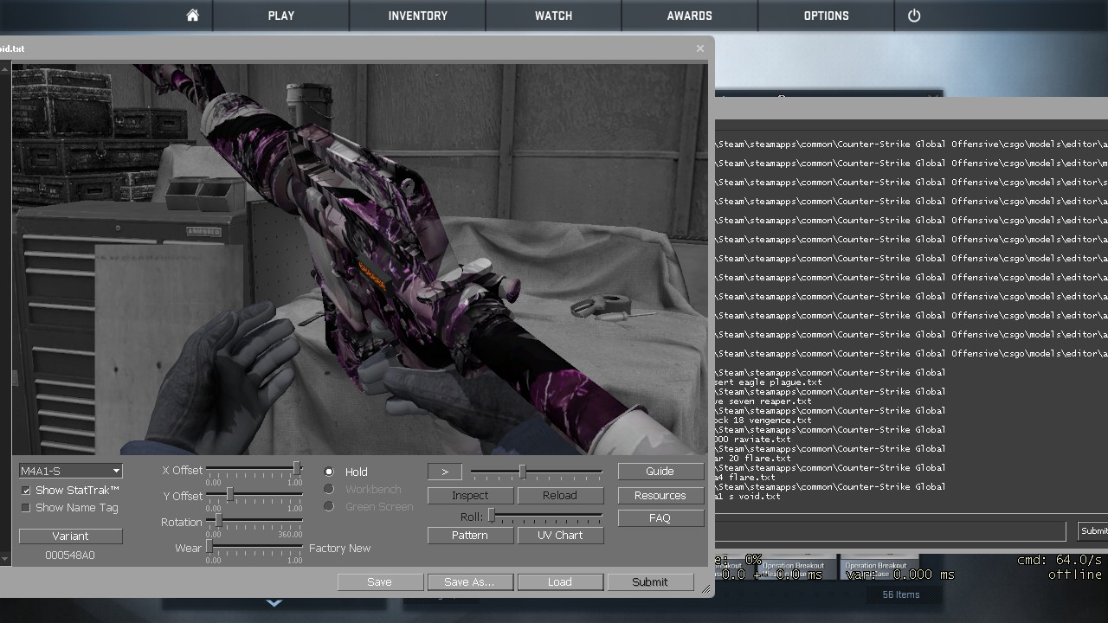Open the FAQ button
The image size is (1108, 623).
pos(660,518)
